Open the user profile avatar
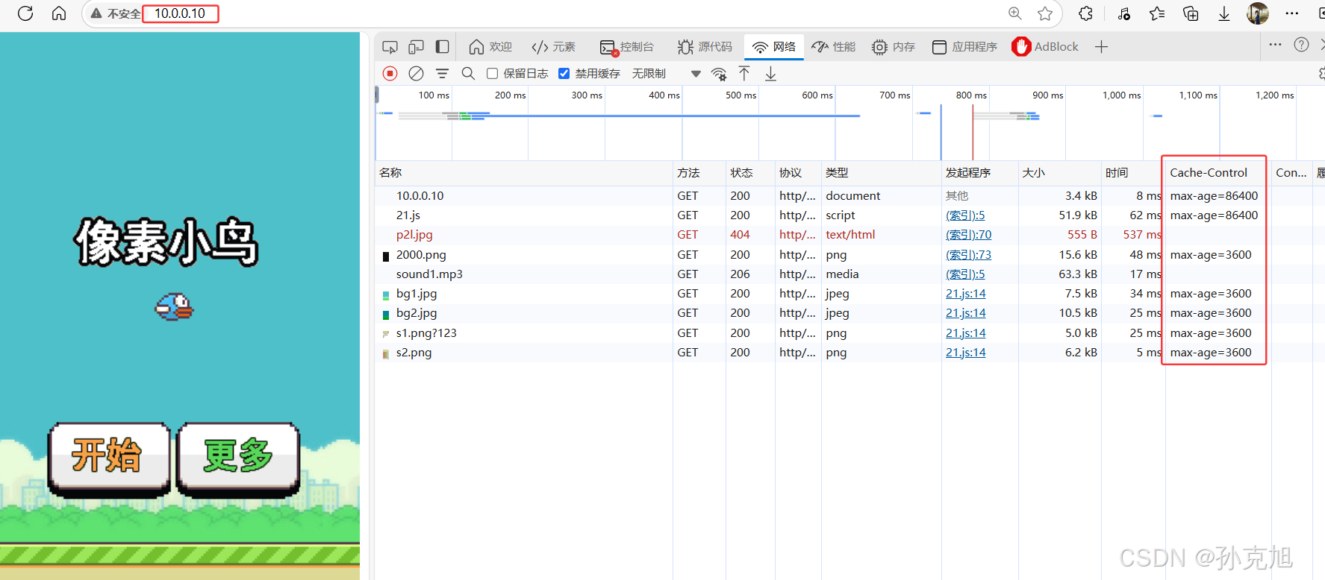The height and width of the screenshot is (580, 1325). (1258, 13)
